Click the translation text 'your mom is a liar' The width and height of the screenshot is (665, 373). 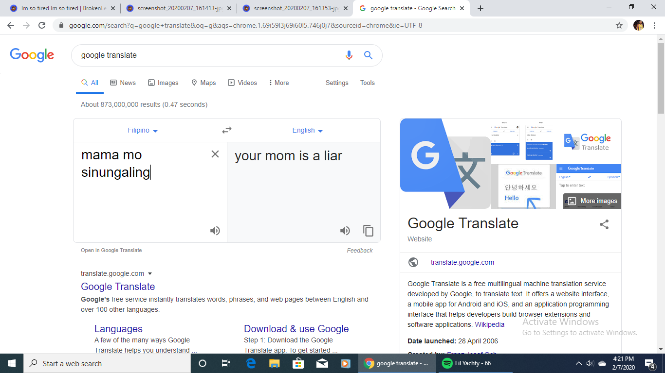[289, 156]
